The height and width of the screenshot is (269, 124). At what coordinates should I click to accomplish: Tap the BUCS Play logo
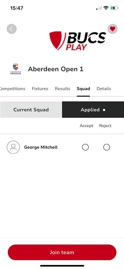tap(78, 41)
